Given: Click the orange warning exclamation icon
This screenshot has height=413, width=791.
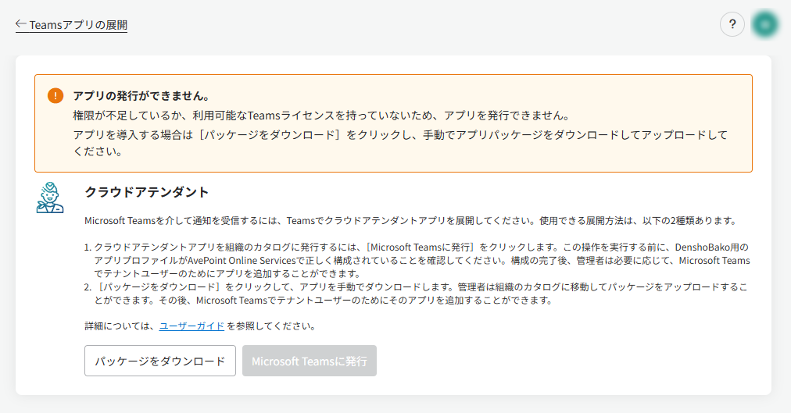Looking at the screenshot, I should (55, 95).
